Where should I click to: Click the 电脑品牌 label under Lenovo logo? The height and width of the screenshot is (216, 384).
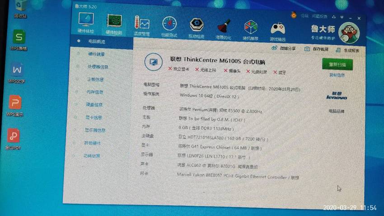[337, 111]
